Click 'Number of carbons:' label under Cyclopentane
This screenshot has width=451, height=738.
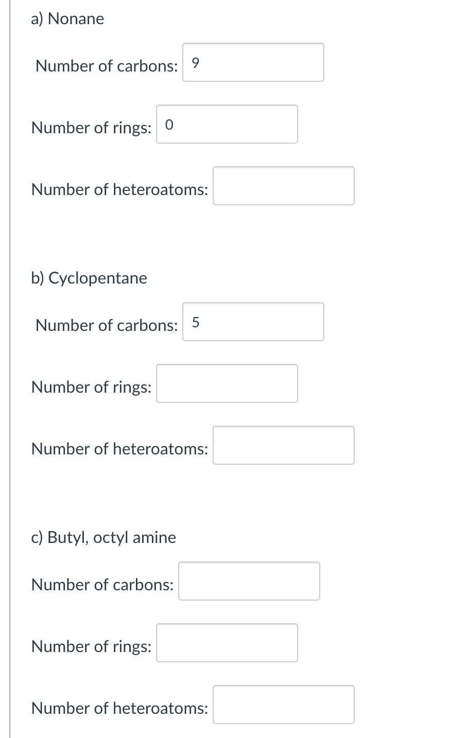pos(107,326)
